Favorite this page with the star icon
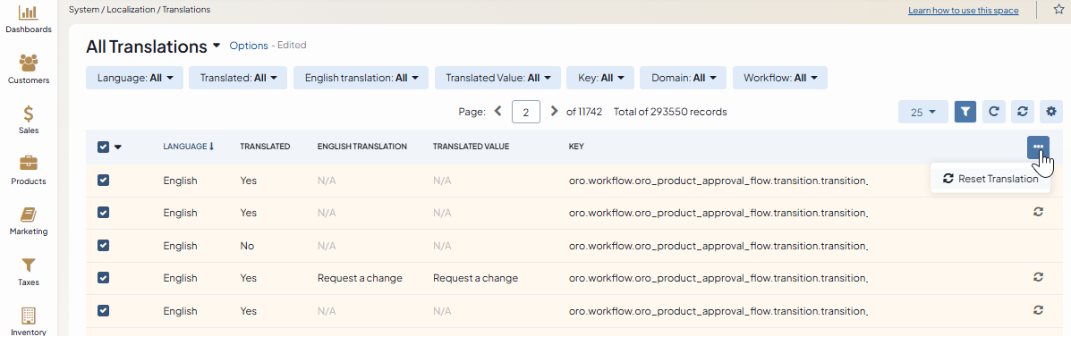 tap(1058, 10)
